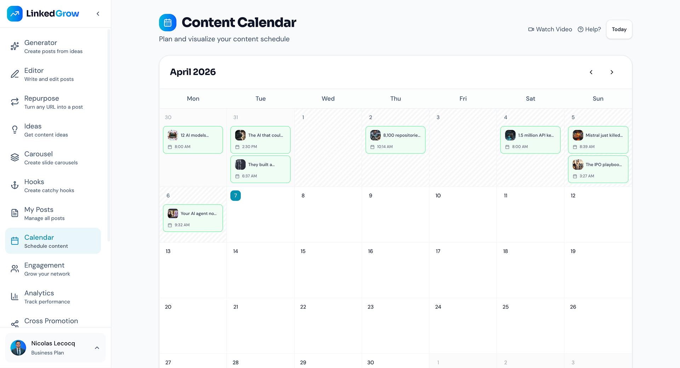Click the Hooks anchor icon
This screenshot has width=680, height=368.
pyautogui.click(x=15, y=185)
